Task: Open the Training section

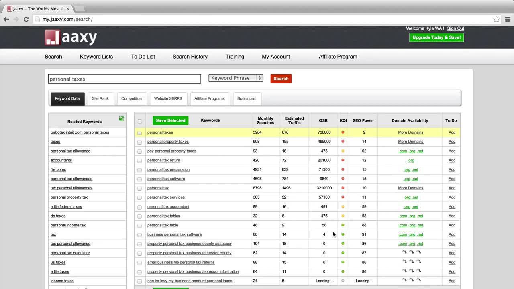Action: point(235,57)
